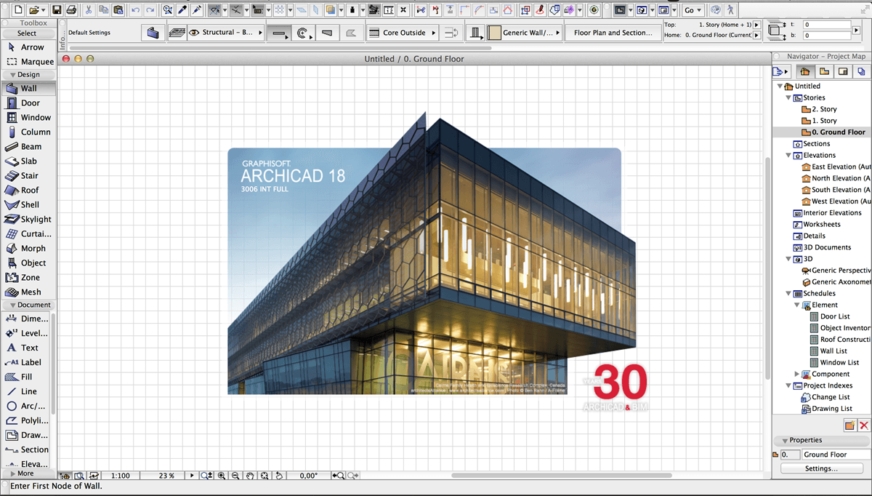Viewport: 872px width, 496px height.
Task: Collapse the Stories tree node
Action: click(789, 97)
